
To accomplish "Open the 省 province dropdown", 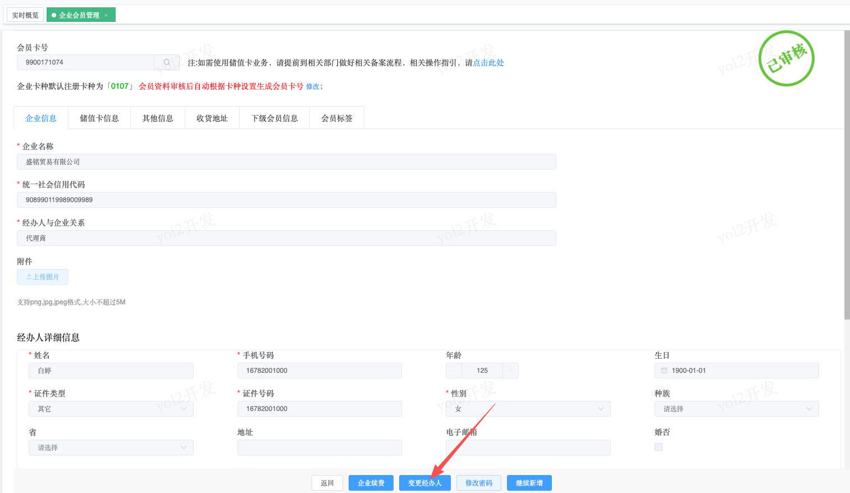I will 111,448.
